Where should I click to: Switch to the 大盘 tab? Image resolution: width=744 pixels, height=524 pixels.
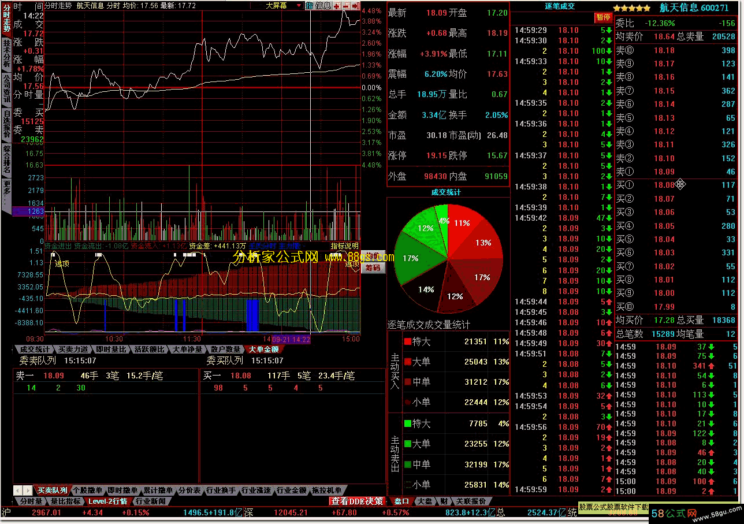point(425,501)
